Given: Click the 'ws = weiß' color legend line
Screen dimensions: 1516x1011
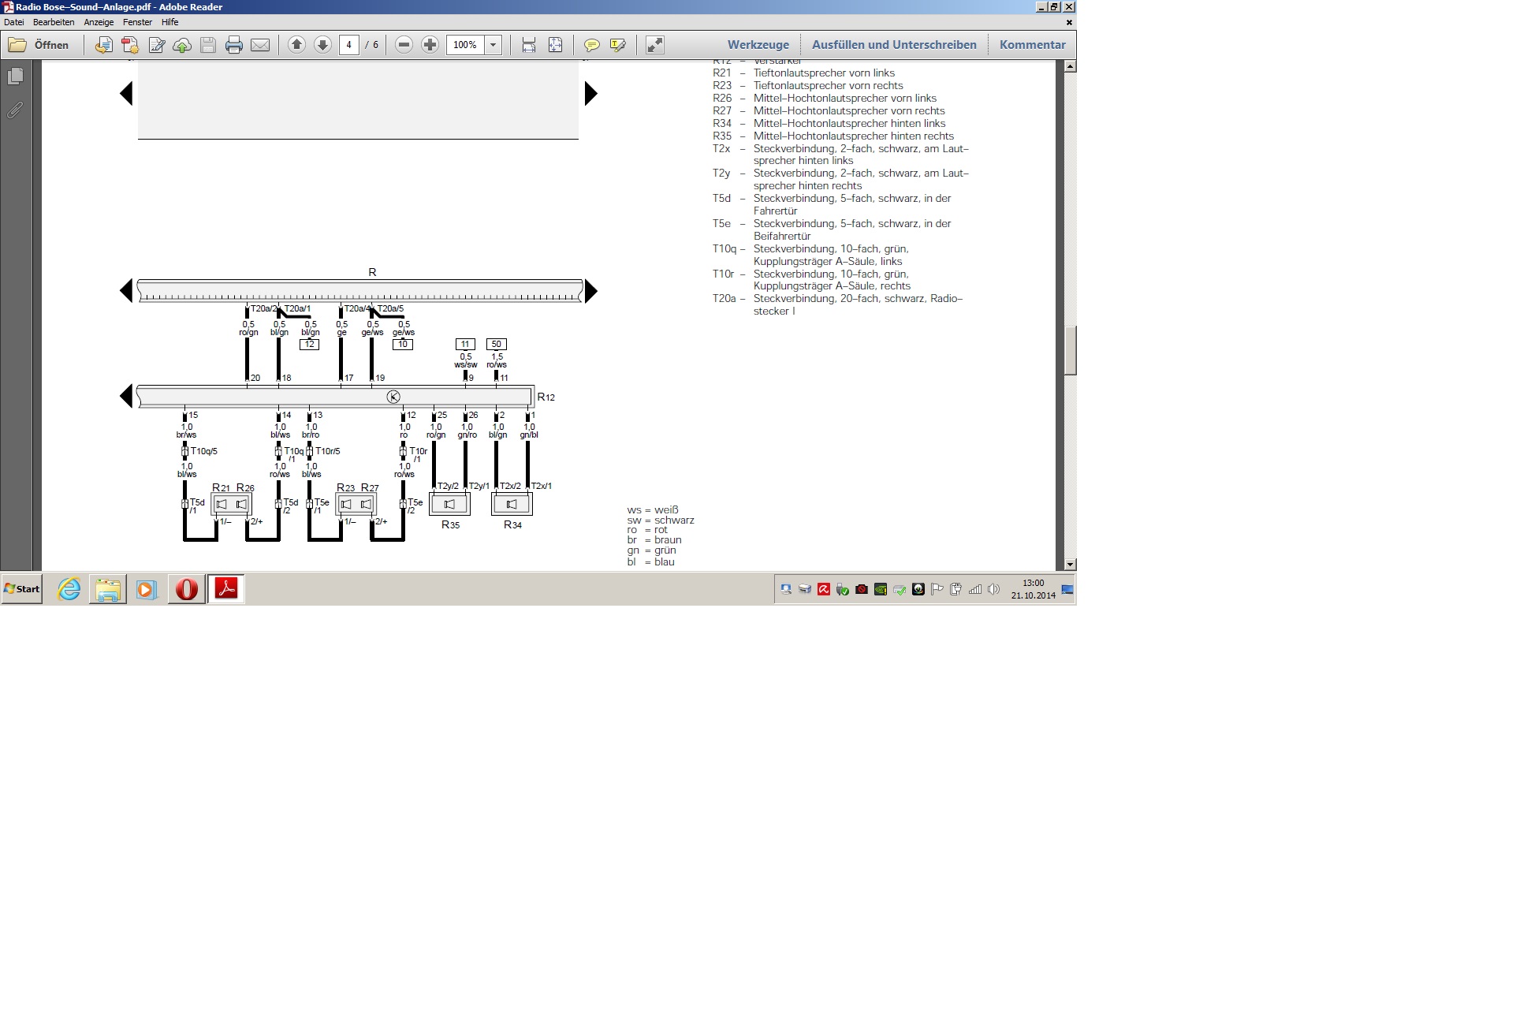Looking at the screenshot, I should point(653,510).
